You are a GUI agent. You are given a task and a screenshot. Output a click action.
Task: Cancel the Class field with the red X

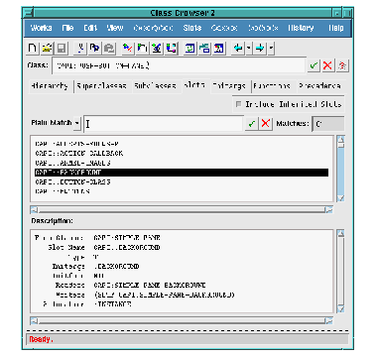pyautogui.click(x=327, y=65)
